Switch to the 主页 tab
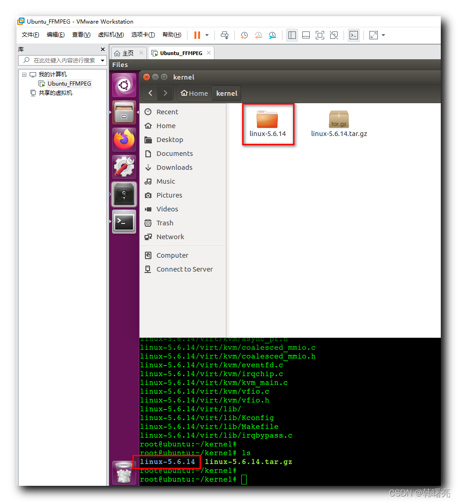 coord(124,53)
